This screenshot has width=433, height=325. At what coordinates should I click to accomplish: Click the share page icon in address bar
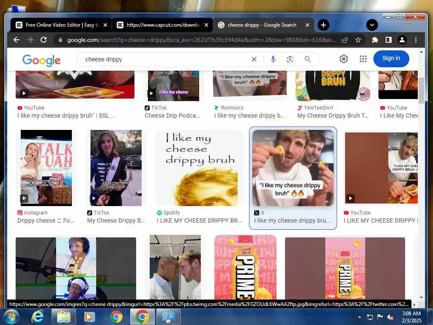click(x=345, y=40)
